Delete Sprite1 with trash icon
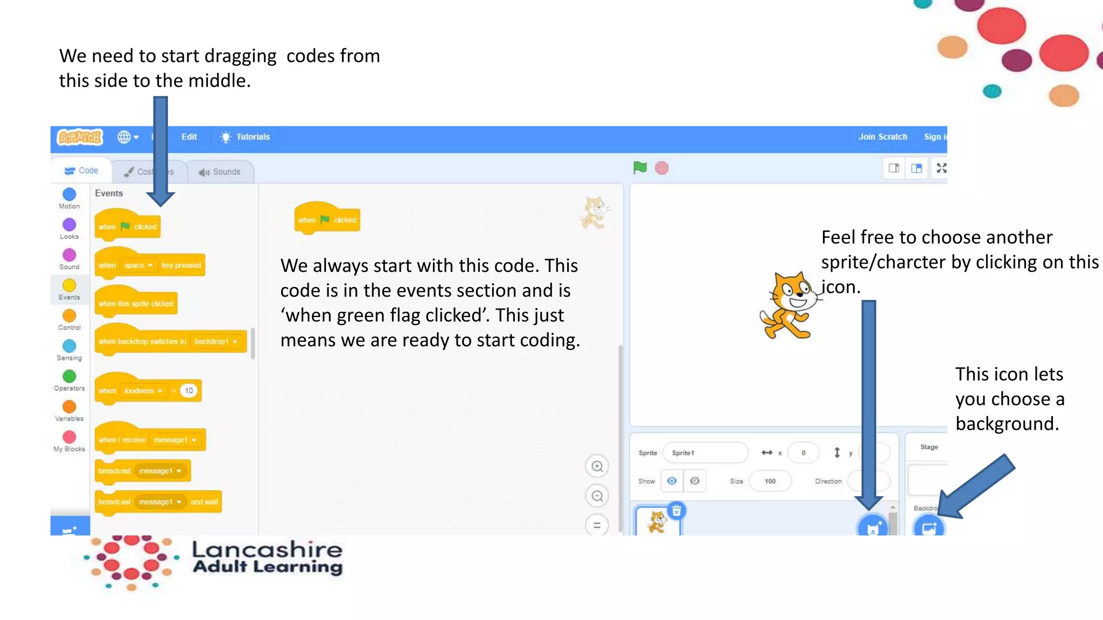1103x620 pixels. (x=676, y=510)
